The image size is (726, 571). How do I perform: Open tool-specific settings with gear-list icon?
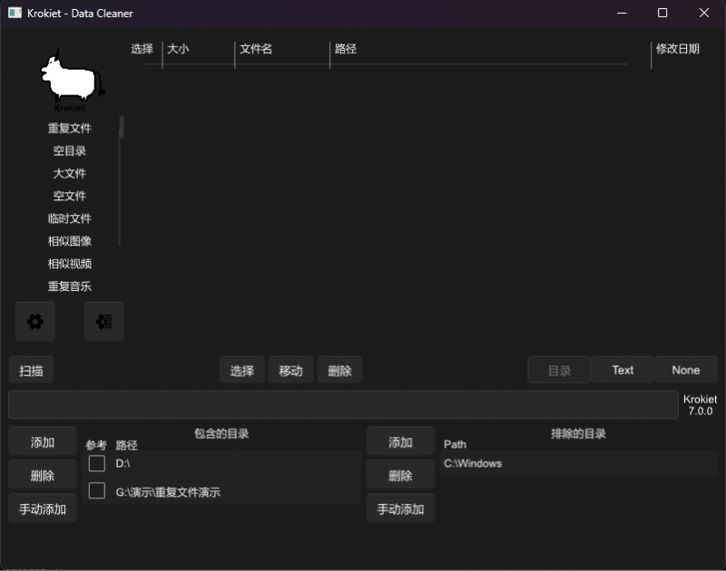click(103, 322)
